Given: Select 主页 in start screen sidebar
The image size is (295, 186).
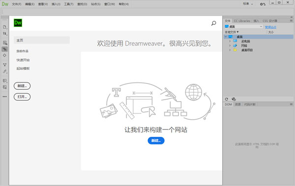Looking at the screenshot, I should coord(42,40).
